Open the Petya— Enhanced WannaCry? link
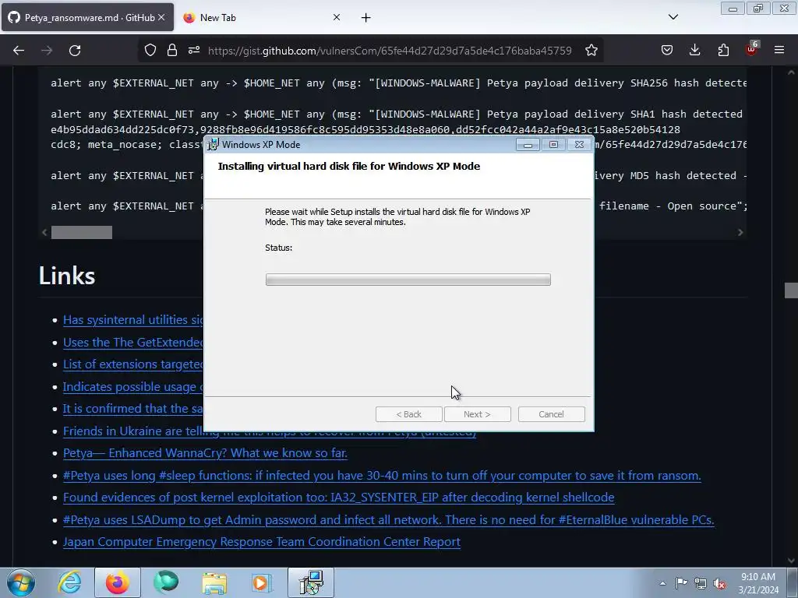The image size is (798, 598). point(205,453)
